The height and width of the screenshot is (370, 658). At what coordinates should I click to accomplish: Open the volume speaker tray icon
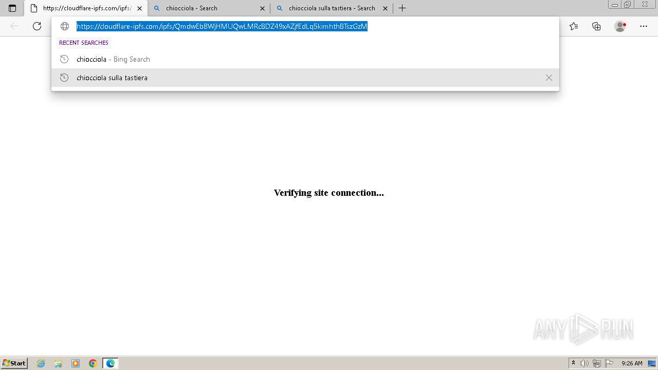pos(584,363)
